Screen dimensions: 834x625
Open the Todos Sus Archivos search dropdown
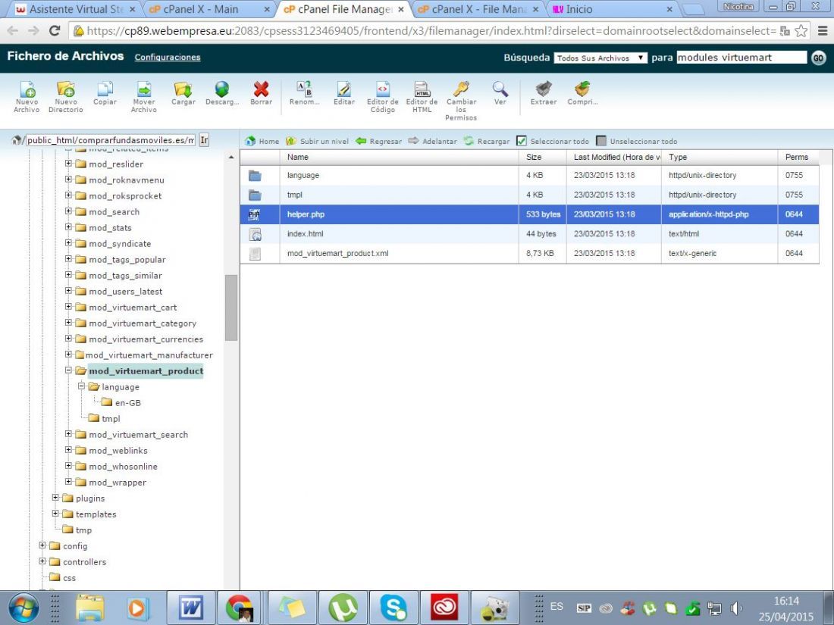pyautogui.click(x=600, y=58)
